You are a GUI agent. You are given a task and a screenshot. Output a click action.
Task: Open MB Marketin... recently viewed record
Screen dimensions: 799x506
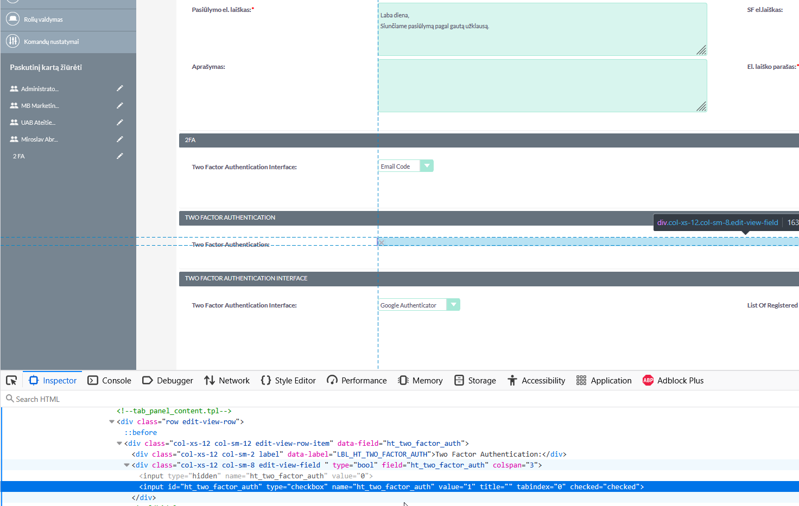click(40, 106)
